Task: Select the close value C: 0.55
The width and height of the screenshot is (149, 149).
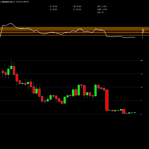Action: (x=53, y=10)
